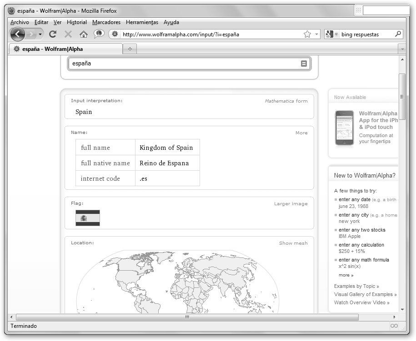Viewport: 416px width, 341px height.
Task: Open Visual Gallery of Examples link
Action: 365,294
